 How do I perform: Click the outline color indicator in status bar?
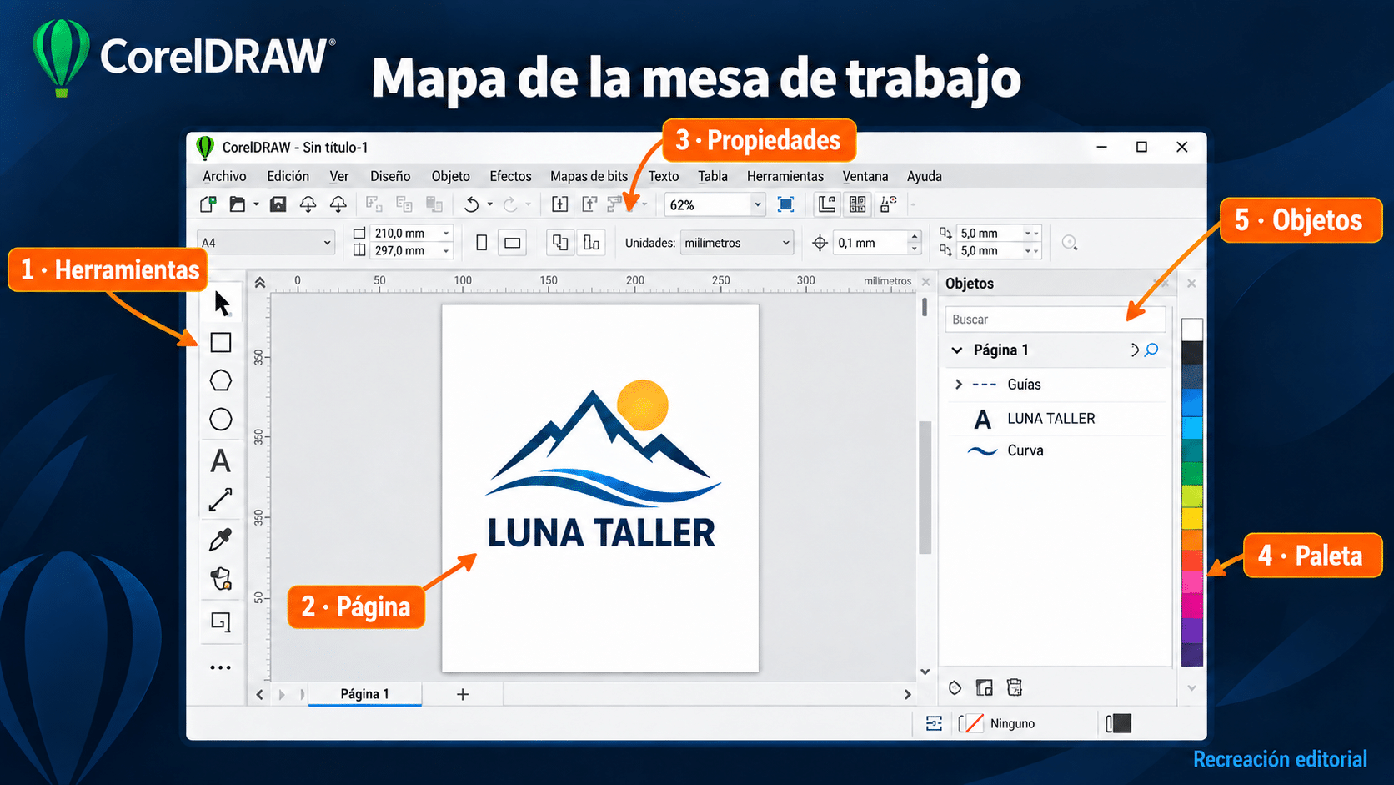click(x=1118, y=723)
